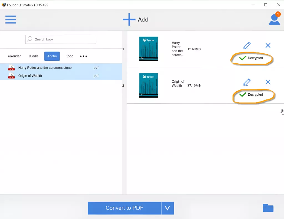This screenshot has width=284, height=219.
Task: Click the Harry Potter title in conversion list
Action: (178, 49)
